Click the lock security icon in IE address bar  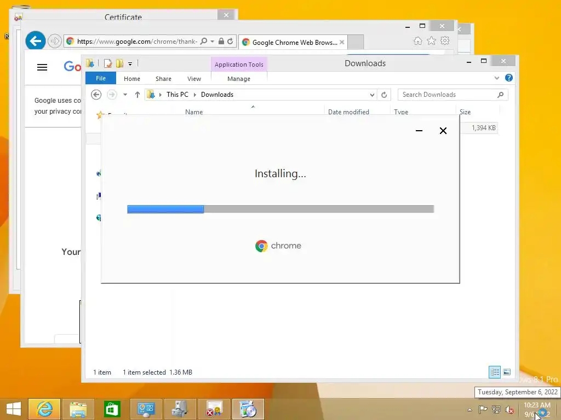[221, 41]
